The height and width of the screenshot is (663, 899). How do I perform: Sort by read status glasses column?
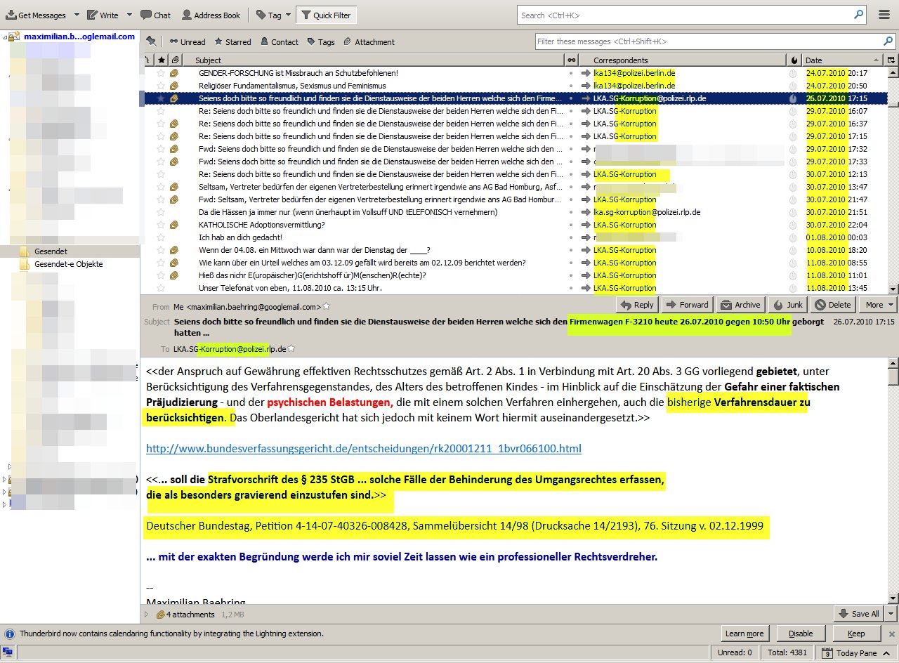point(572,60)
